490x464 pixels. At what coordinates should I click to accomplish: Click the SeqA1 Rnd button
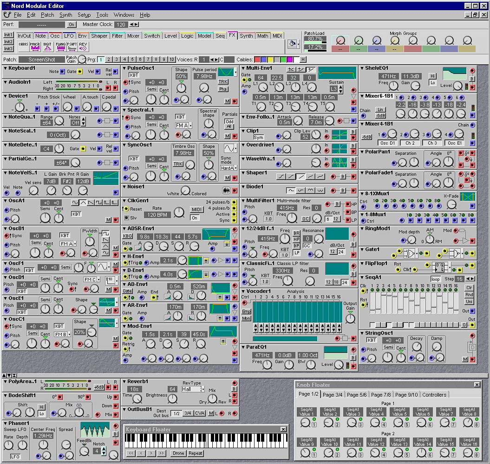[469, 294]
